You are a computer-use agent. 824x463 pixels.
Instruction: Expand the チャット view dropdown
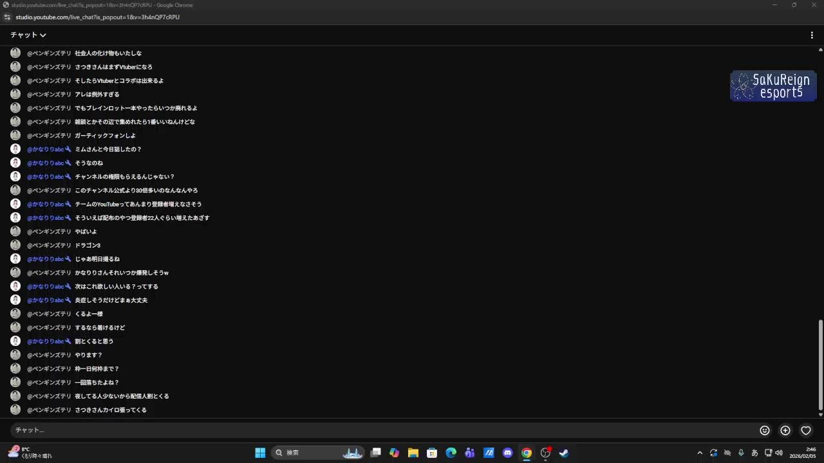28,35
